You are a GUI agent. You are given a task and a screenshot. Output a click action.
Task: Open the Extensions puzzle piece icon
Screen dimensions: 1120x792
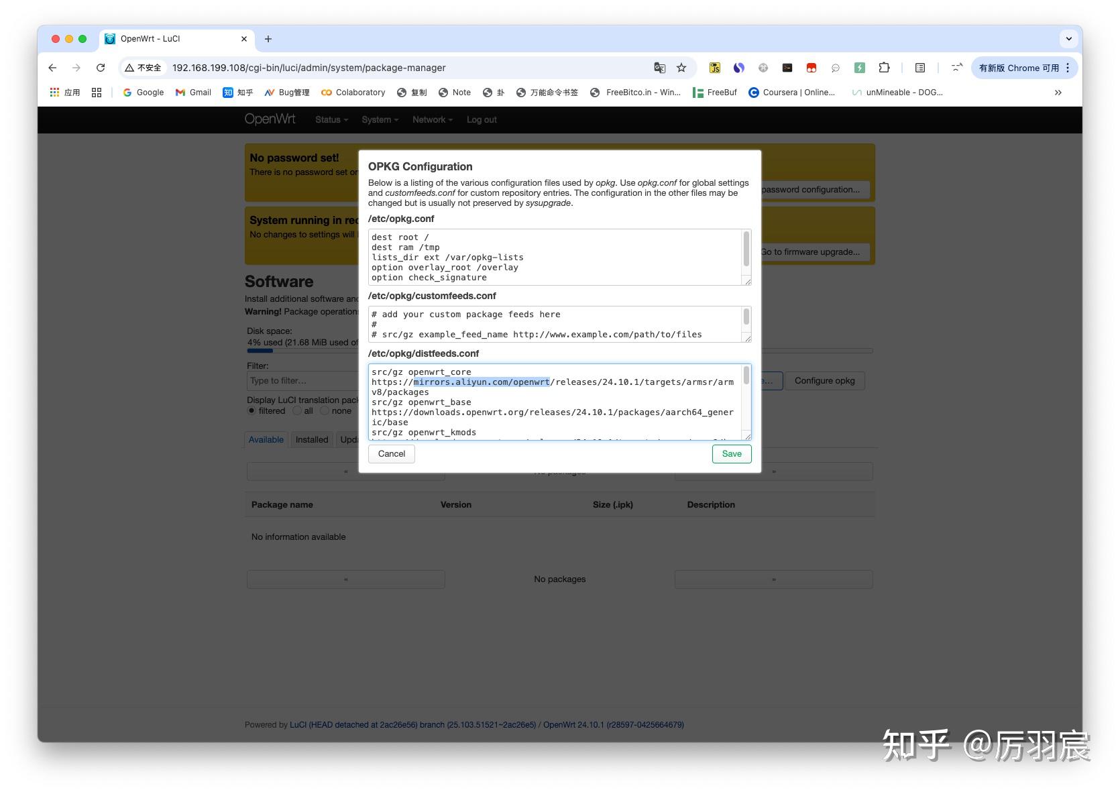[x=884, y=68]
